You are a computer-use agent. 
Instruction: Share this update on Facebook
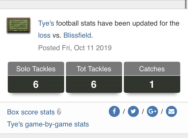114,111
